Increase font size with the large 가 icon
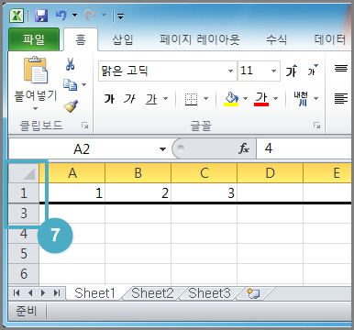Screen dimensions: 354x330 point(292,71)
